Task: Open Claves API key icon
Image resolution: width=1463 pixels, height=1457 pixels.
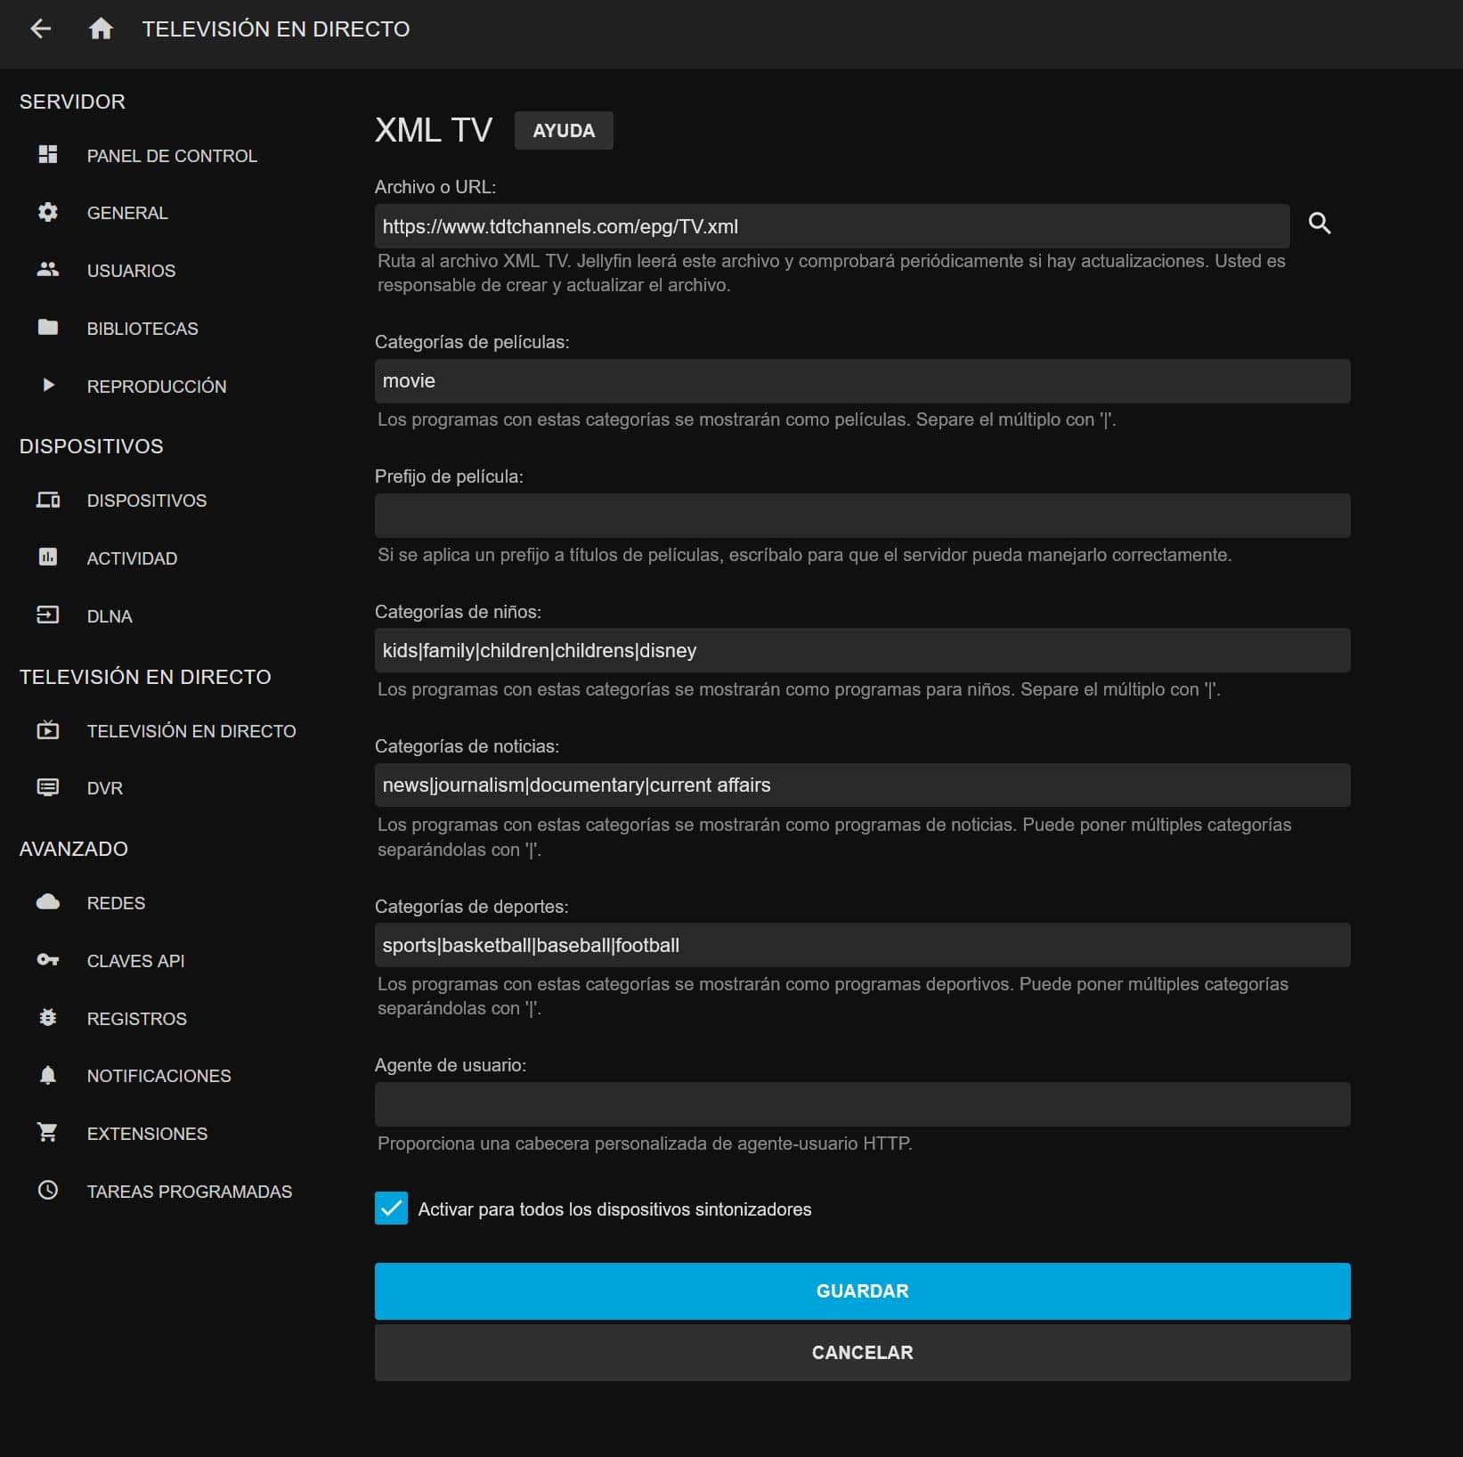Action: click(x=48, y=960)
